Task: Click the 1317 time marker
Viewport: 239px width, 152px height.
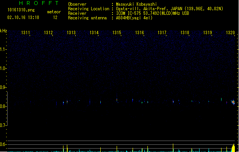Action: [x=162, y=32]
